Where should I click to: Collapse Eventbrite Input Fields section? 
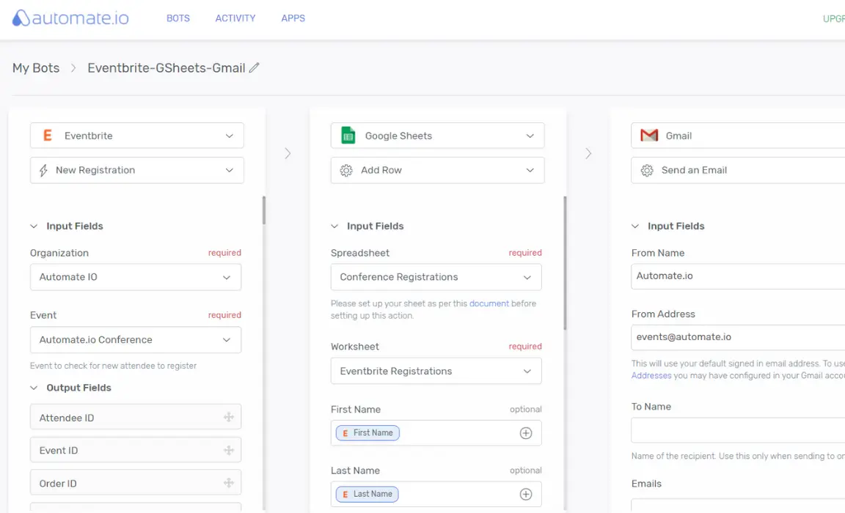click(34, 226)
